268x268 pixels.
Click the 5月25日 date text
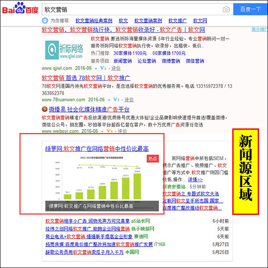221,252
